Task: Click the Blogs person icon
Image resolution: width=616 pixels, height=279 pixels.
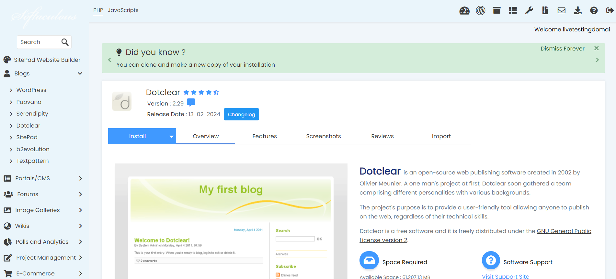Action: (7, 73)
